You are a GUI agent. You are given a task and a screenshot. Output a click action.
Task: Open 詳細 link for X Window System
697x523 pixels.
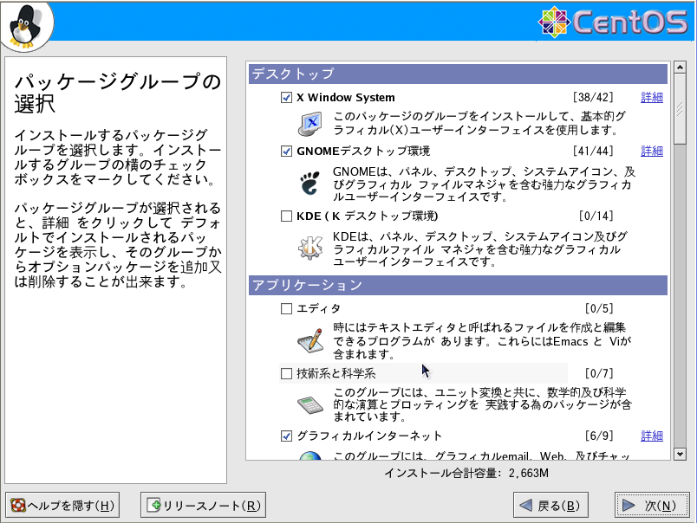(x=652, y=97)
